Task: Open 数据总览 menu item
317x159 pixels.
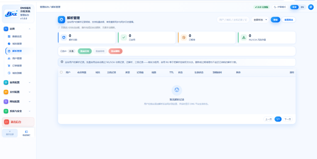Action: click(x=20, y=36)
